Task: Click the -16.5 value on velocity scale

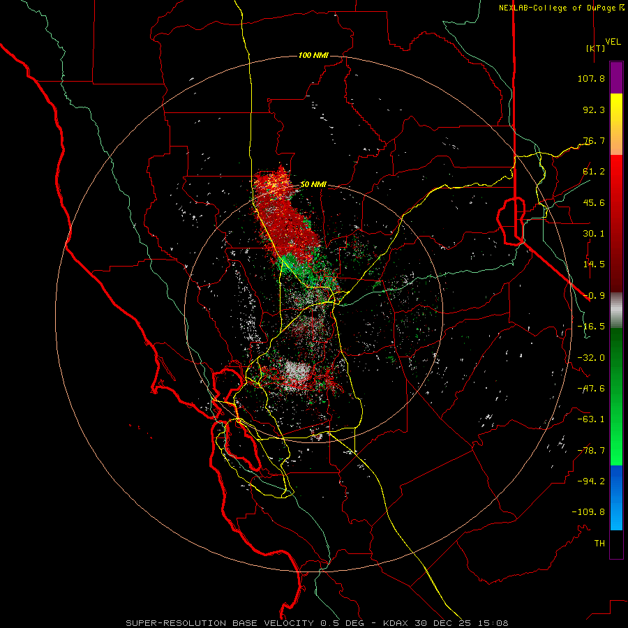Action: pos(591,327)
